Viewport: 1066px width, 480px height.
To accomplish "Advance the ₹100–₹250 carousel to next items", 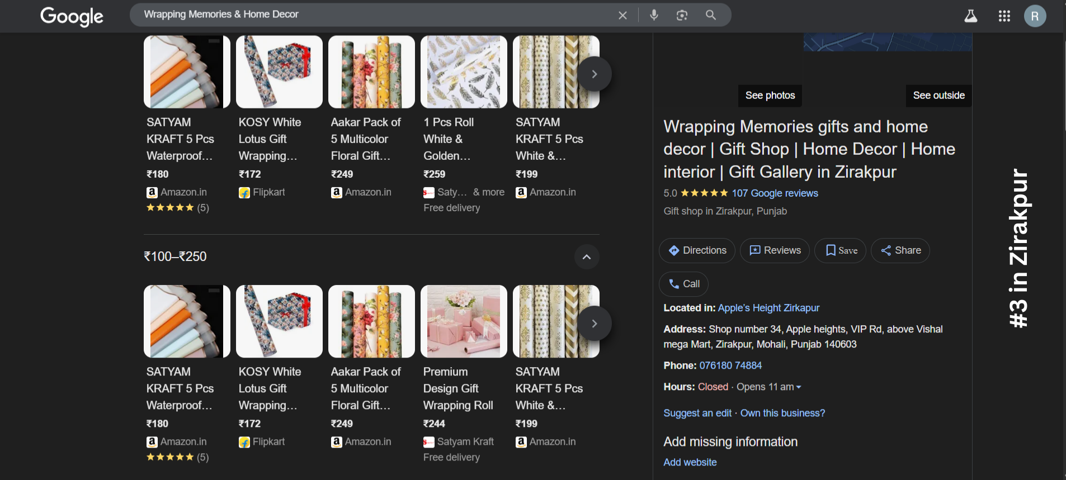I will [595, 324].
